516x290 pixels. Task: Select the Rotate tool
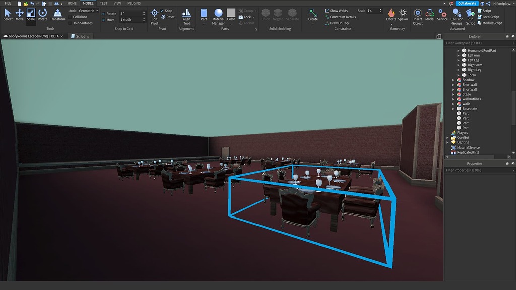42,15
